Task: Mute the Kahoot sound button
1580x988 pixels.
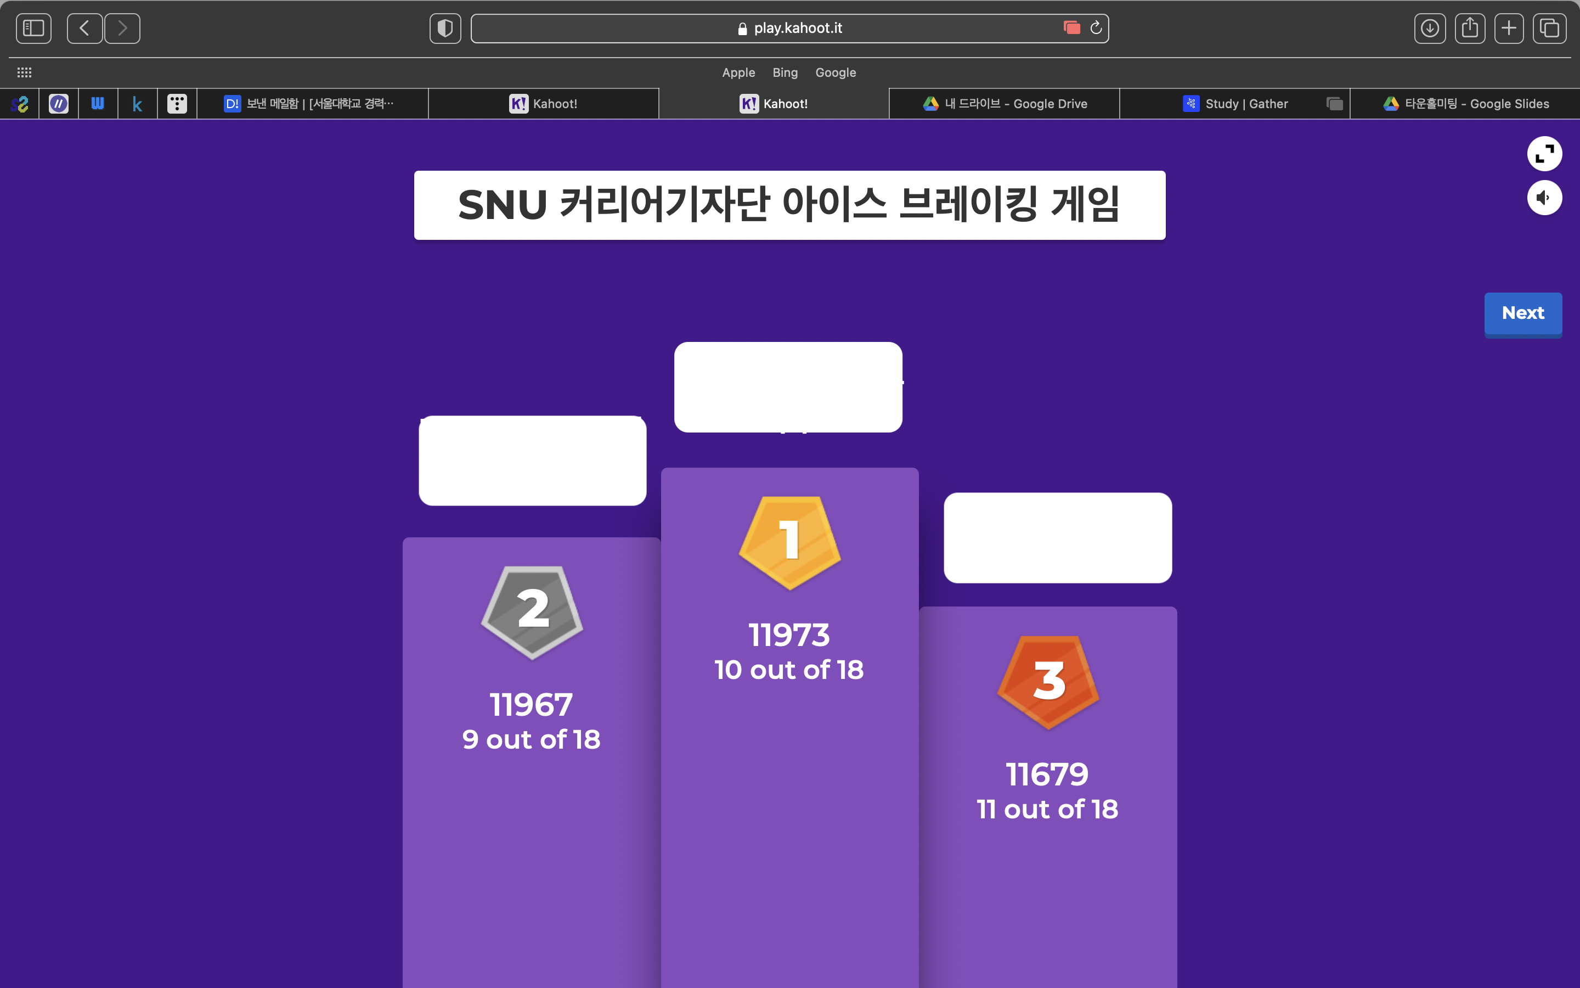Action: click(x=1544, y=198)
